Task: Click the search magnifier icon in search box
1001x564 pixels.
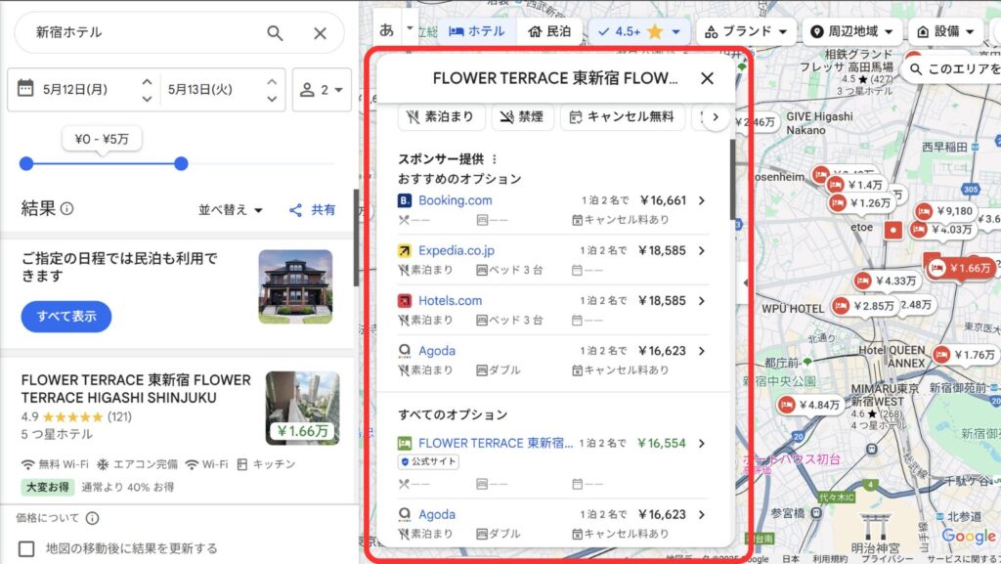Action: pos(275,33)
